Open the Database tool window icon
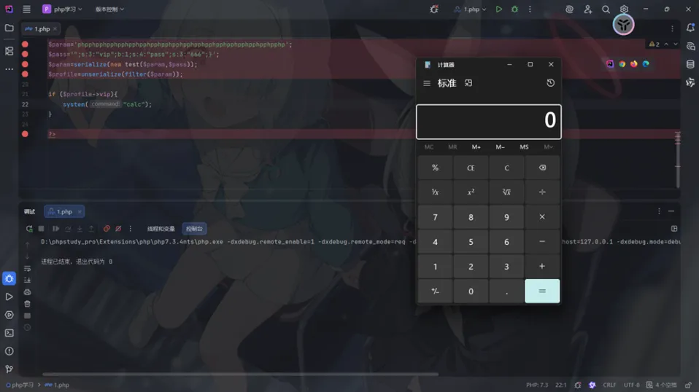 690,64
